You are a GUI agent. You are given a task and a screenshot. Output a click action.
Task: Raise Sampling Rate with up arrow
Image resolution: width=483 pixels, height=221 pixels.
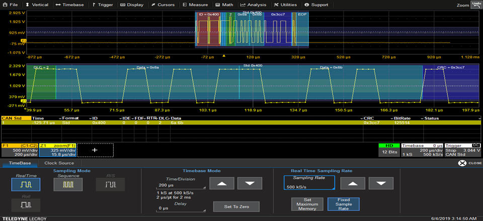point(352,183)
